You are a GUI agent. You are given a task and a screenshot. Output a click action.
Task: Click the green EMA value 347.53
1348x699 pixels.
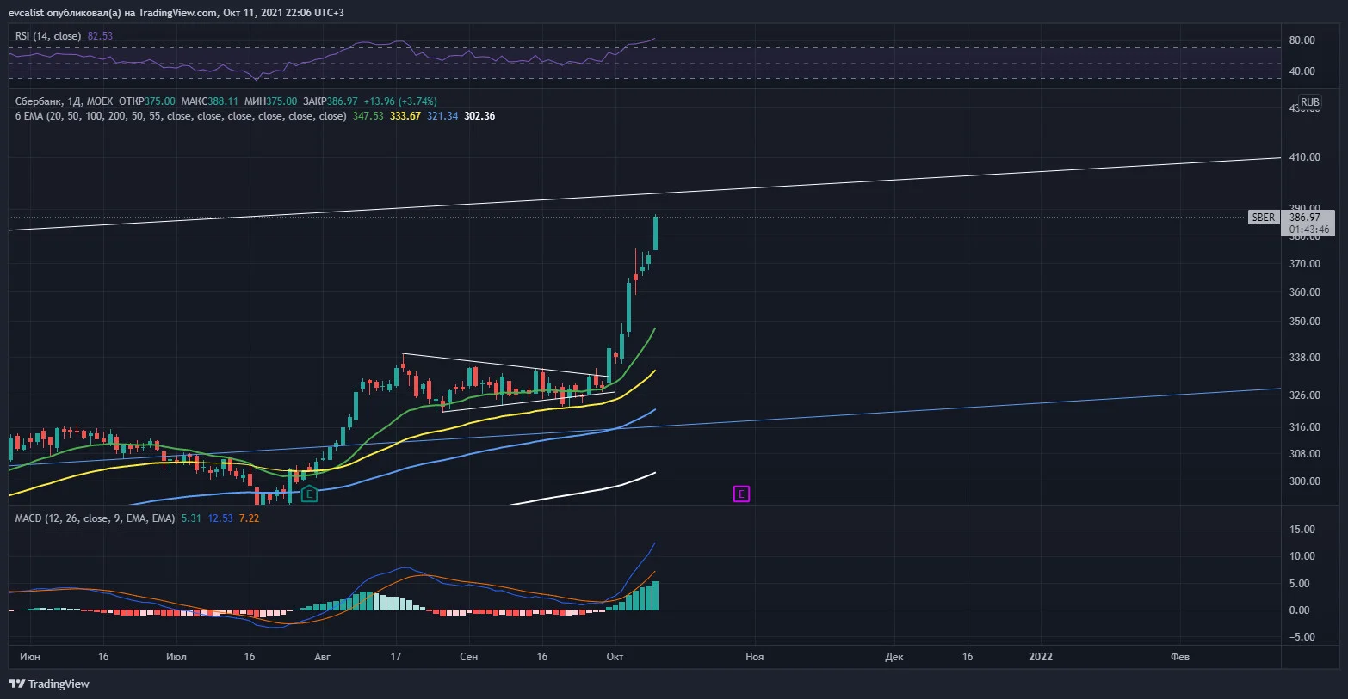coord(368,116)
